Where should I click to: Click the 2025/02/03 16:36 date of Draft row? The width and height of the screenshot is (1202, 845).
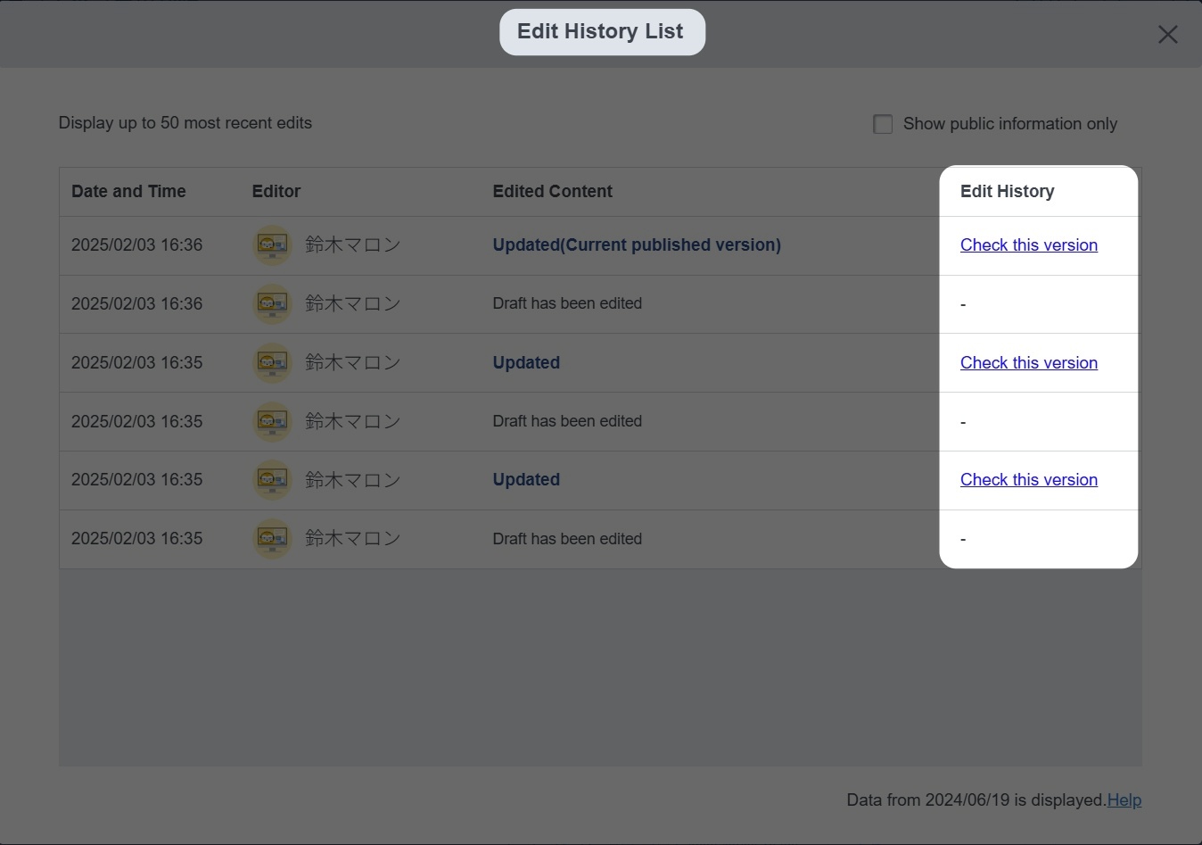point(136,304)
